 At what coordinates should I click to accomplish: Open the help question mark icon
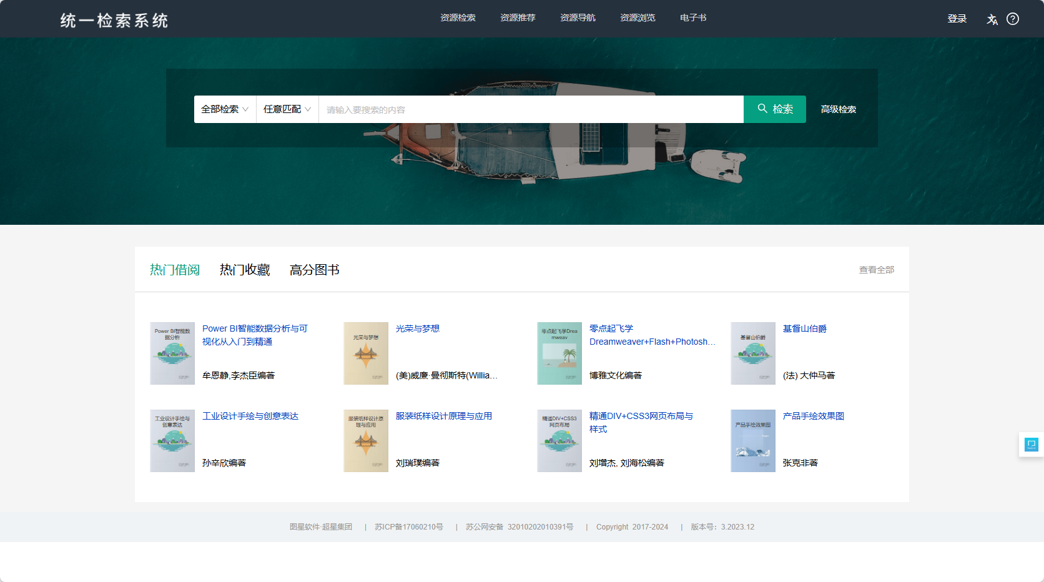(1013, 19)
